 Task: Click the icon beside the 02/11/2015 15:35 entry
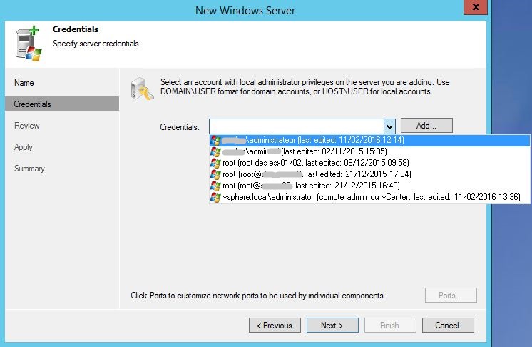(215, 151)
